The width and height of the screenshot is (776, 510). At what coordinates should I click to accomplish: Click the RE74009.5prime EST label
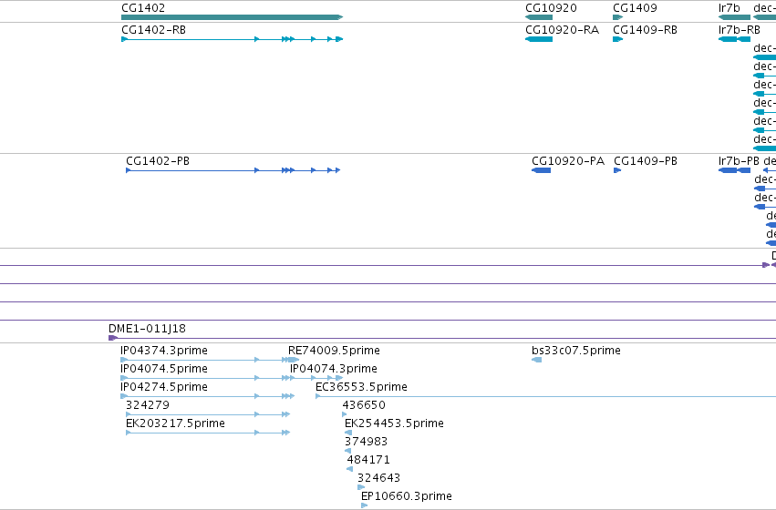(x=334, y=351)
